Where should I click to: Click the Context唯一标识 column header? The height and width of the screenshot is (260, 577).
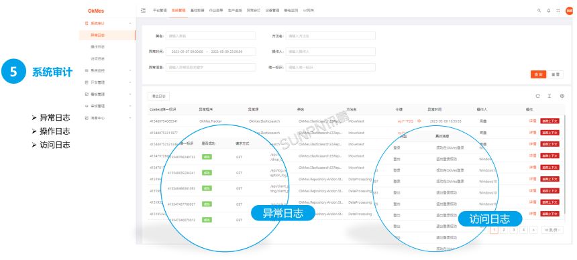click(x=162, y=109)
